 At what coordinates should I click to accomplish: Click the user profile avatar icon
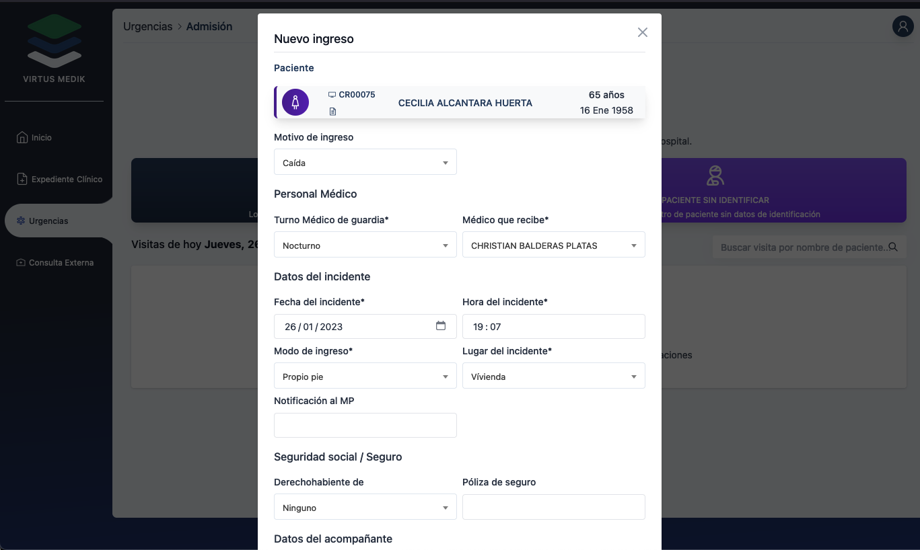902,26
